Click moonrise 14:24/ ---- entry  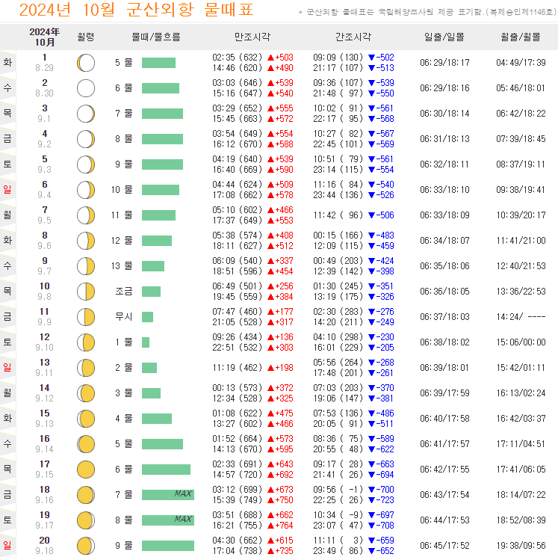pos(521,317)
